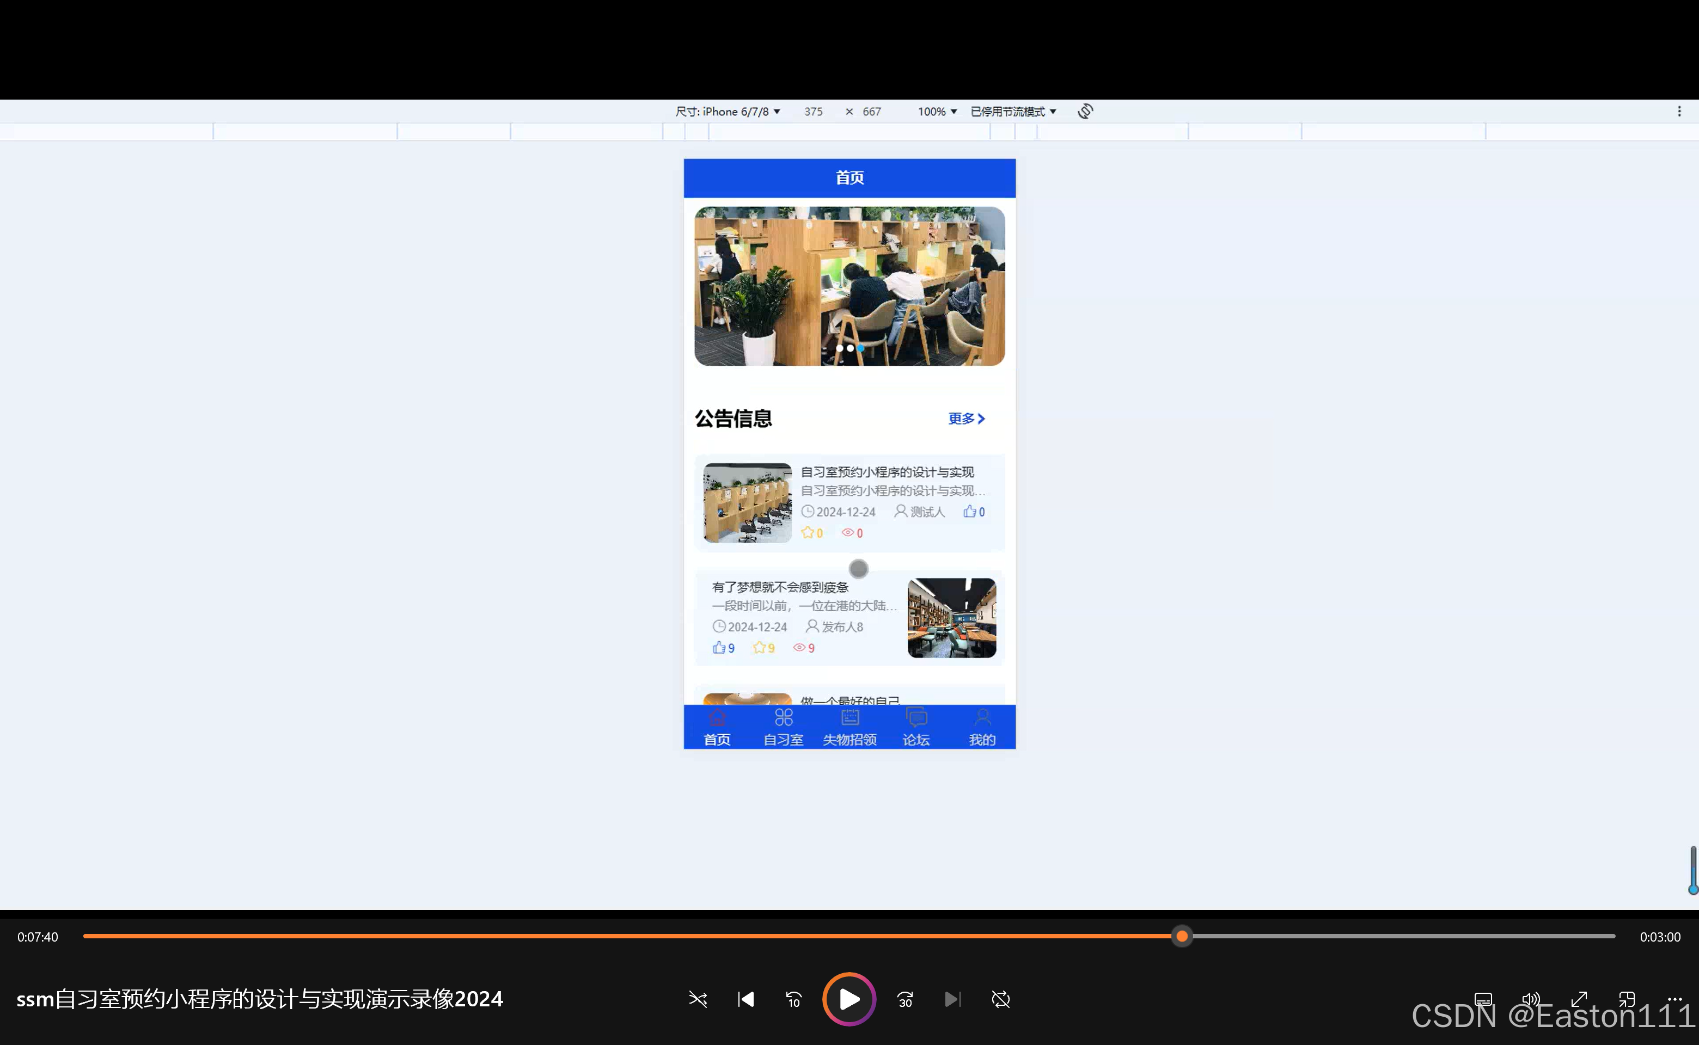Toggle subtitles/captions icon
The height and width of the screenshot is (1045, 1699).
(1483, 999)
